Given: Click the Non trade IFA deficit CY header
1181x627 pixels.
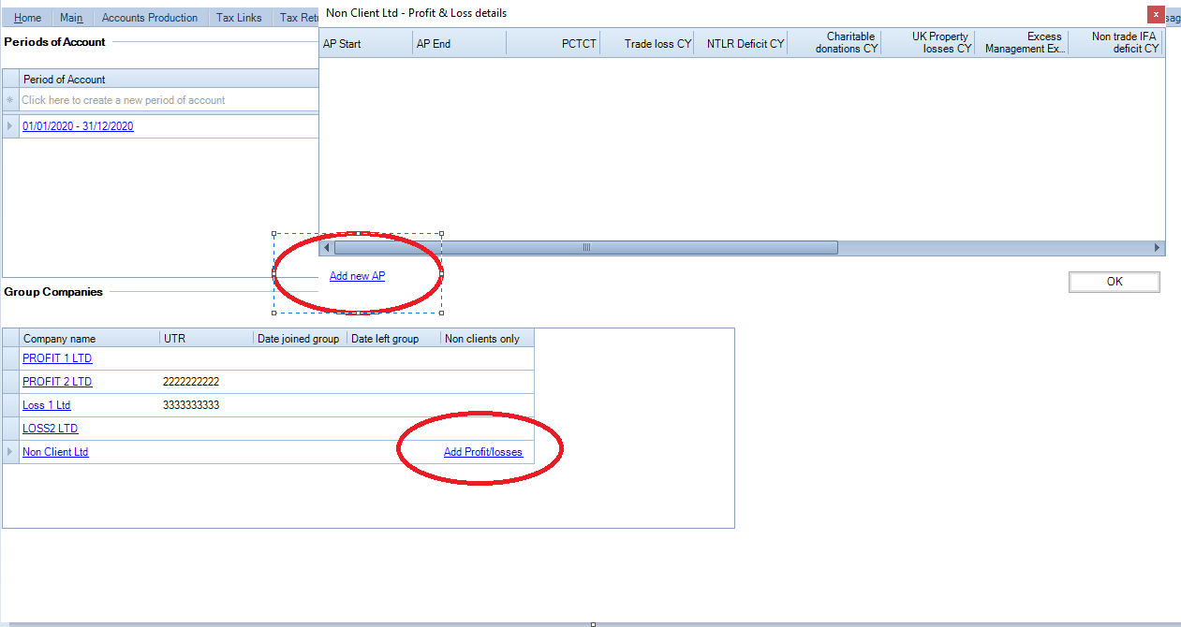Looking at the screenshot, I should tap(1115, 43).
